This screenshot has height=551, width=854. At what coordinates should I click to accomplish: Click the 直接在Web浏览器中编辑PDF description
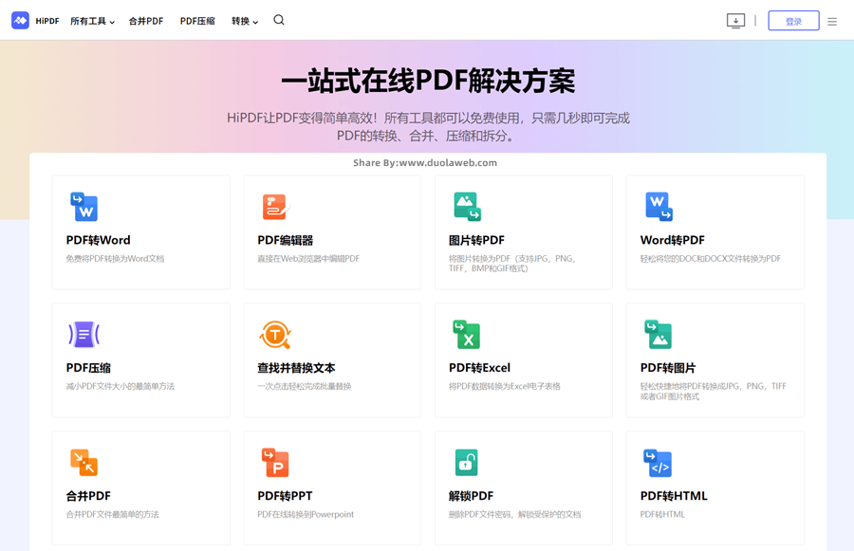click(x=308, y=259)
